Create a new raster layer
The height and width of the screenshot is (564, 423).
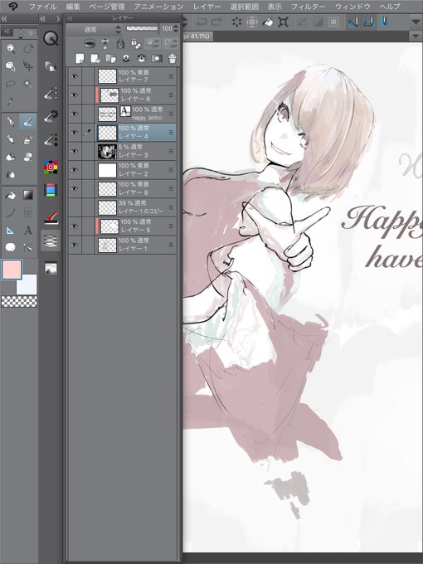click(x=80, y=58)
